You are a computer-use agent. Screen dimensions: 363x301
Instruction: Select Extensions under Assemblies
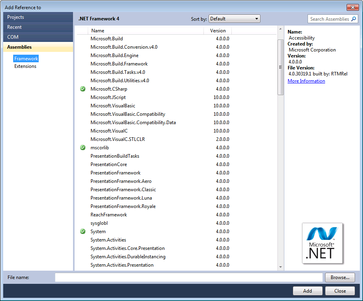(x=25, y=66)
